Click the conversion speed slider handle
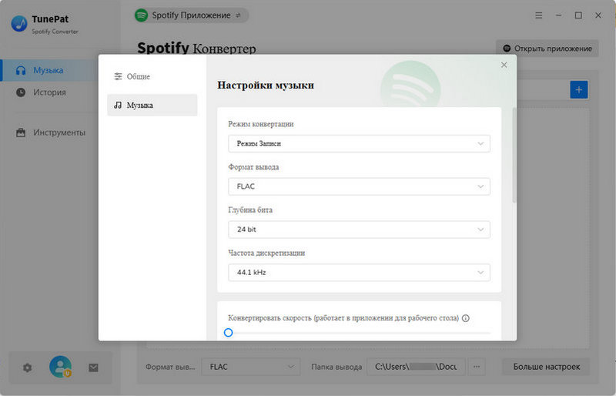Viewport: 616px width, 396px height. click(228, 333)
